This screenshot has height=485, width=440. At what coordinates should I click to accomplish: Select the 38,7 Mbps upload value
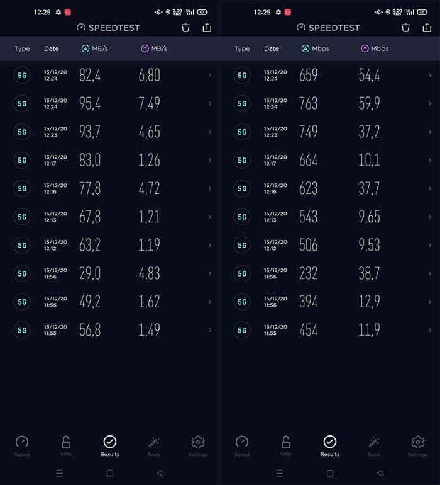point(370,273)
